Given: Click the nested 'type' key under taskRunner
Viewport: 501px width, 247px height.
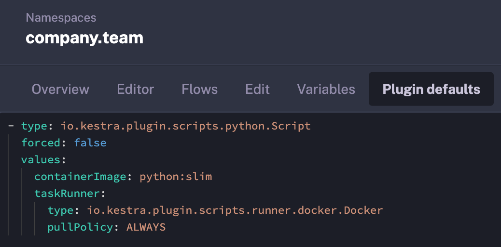Looking at the screenshot, I should click(60, 210).
